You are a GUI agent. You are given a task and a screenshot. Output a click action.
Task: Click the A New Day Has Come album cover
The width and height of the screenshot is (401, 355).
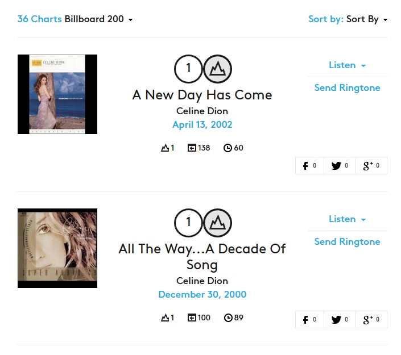point(57,94)
